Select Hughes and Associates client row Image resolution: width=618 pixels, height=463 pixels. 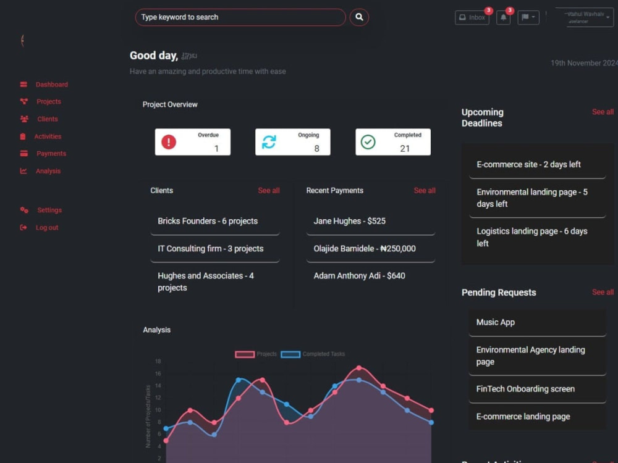tap(215, 282)
